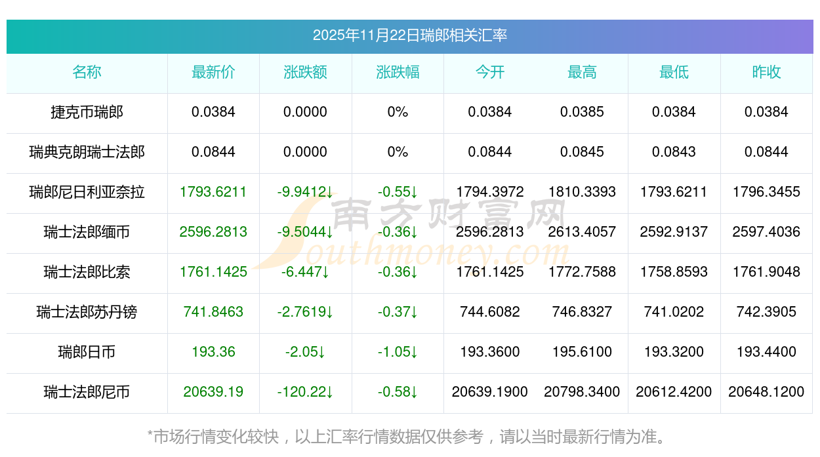Open the 捷克币瑞郎 row name
The height and width of the screenshot is (457, 820).
87,112
